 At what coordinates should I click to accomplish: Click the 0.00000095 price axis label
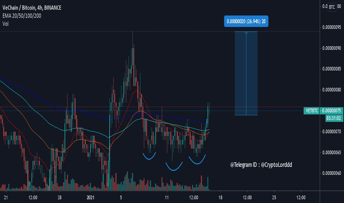tap(331, 27)
